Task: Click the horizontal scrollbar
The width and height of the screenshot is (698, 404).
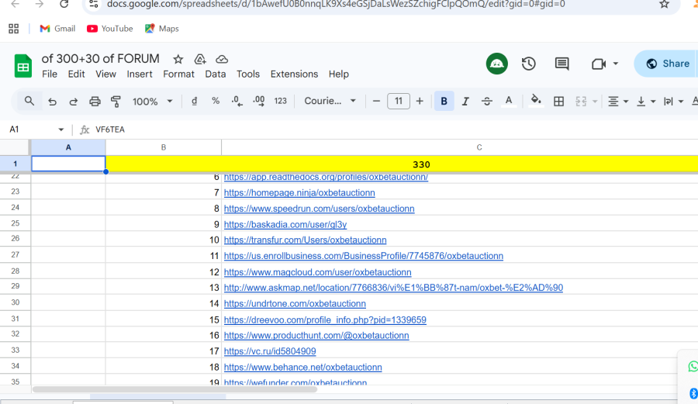Action: [174, 389]
